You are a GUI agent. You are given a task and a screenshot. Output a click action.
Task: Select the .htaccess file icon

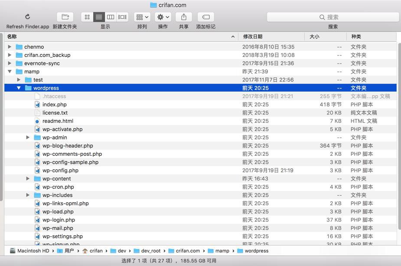click(37, 96)
